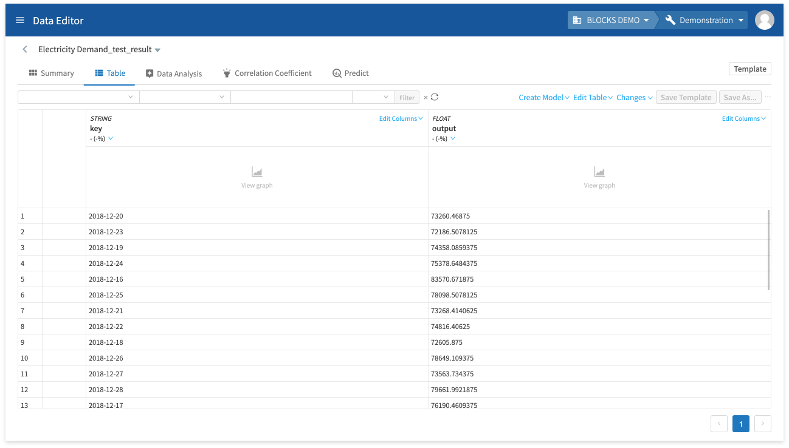Select the Table tab
Viewport: 789px width, 448px height.
[110, 73]
